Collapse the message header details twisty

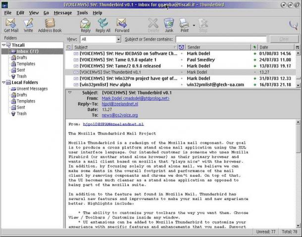tap(70, 92)
